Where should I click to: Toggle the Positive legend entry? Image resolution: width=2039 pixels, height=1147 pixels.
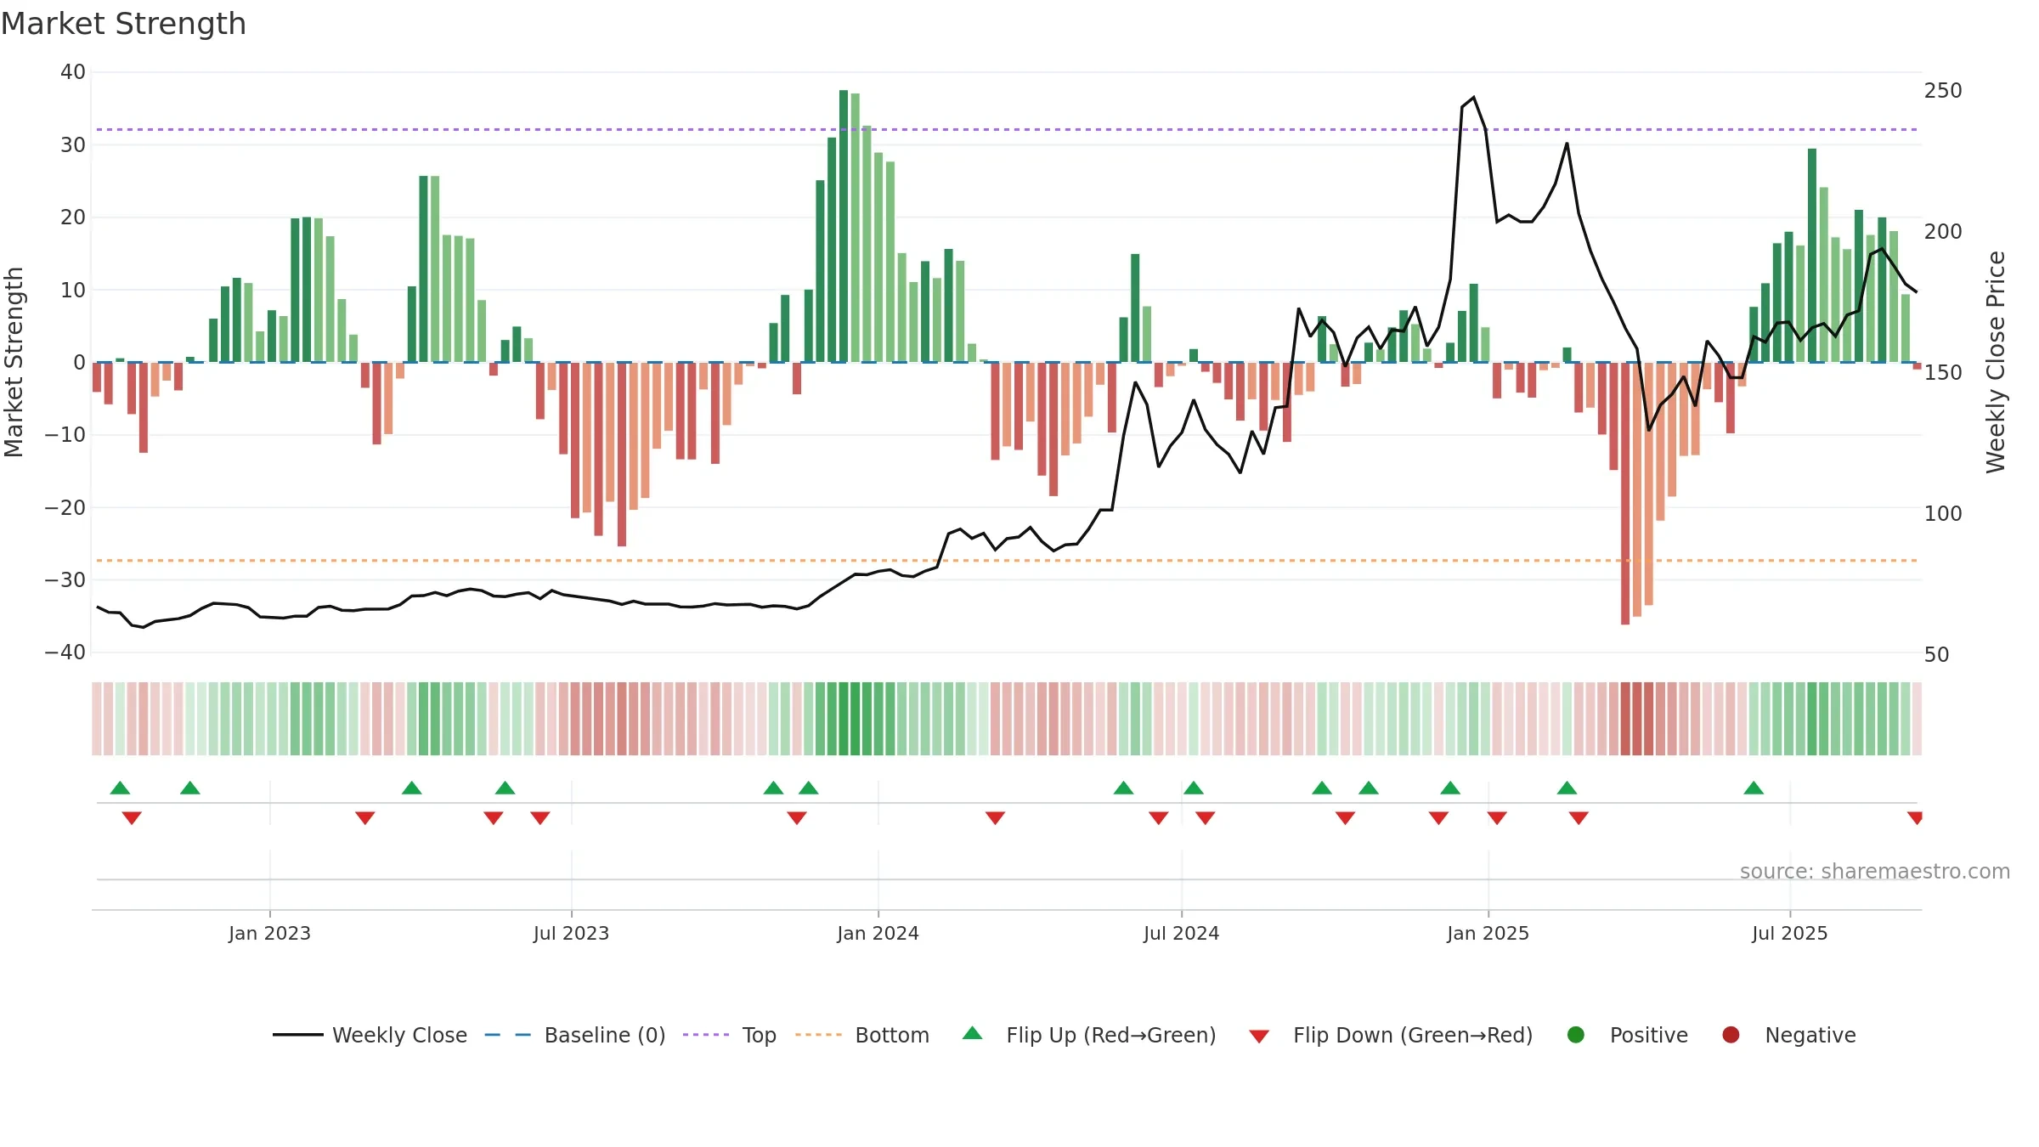pyautogui.click(x=1627, y=1035)
